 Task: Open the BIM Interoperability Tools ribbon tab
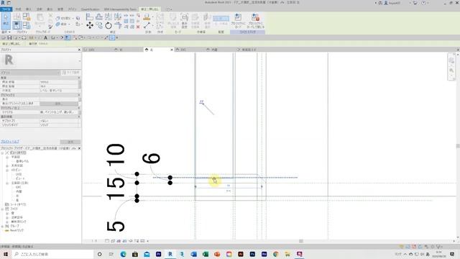point(120,9)
